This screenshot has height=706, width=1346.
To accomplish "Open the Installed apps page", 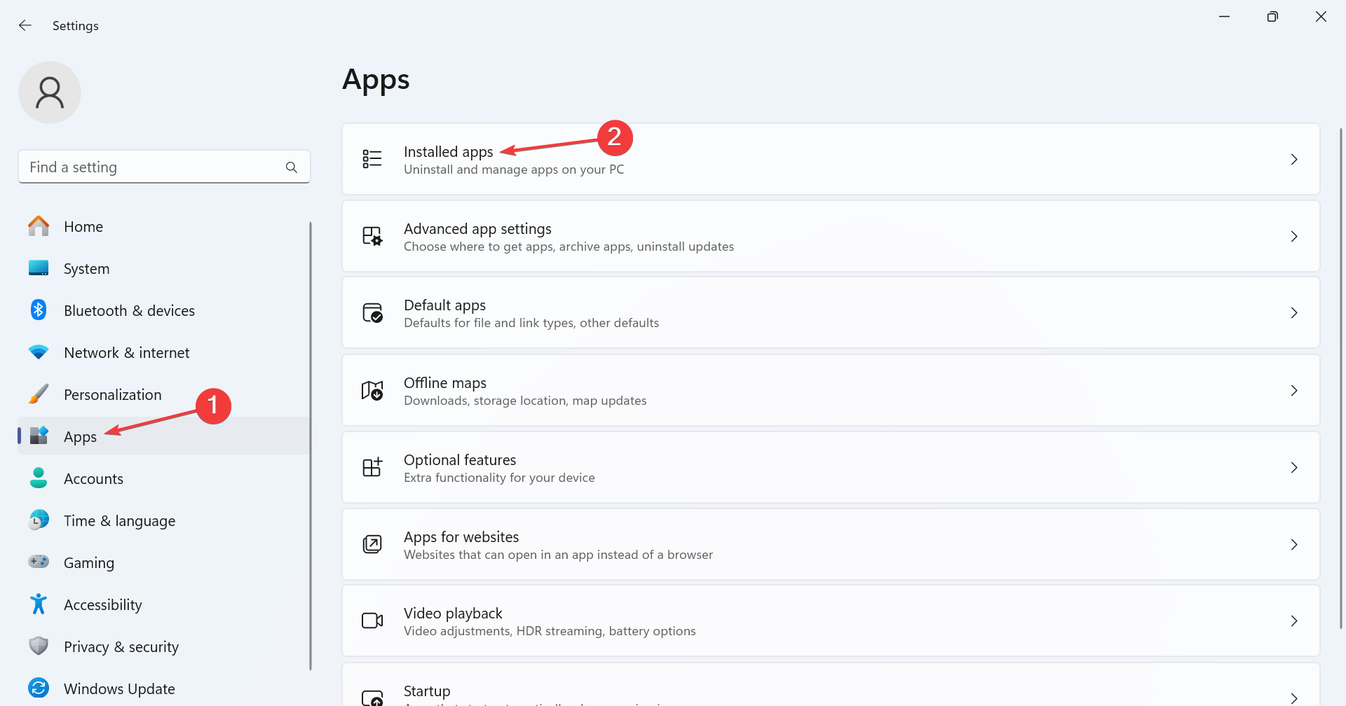I will (x=831, y=159).
